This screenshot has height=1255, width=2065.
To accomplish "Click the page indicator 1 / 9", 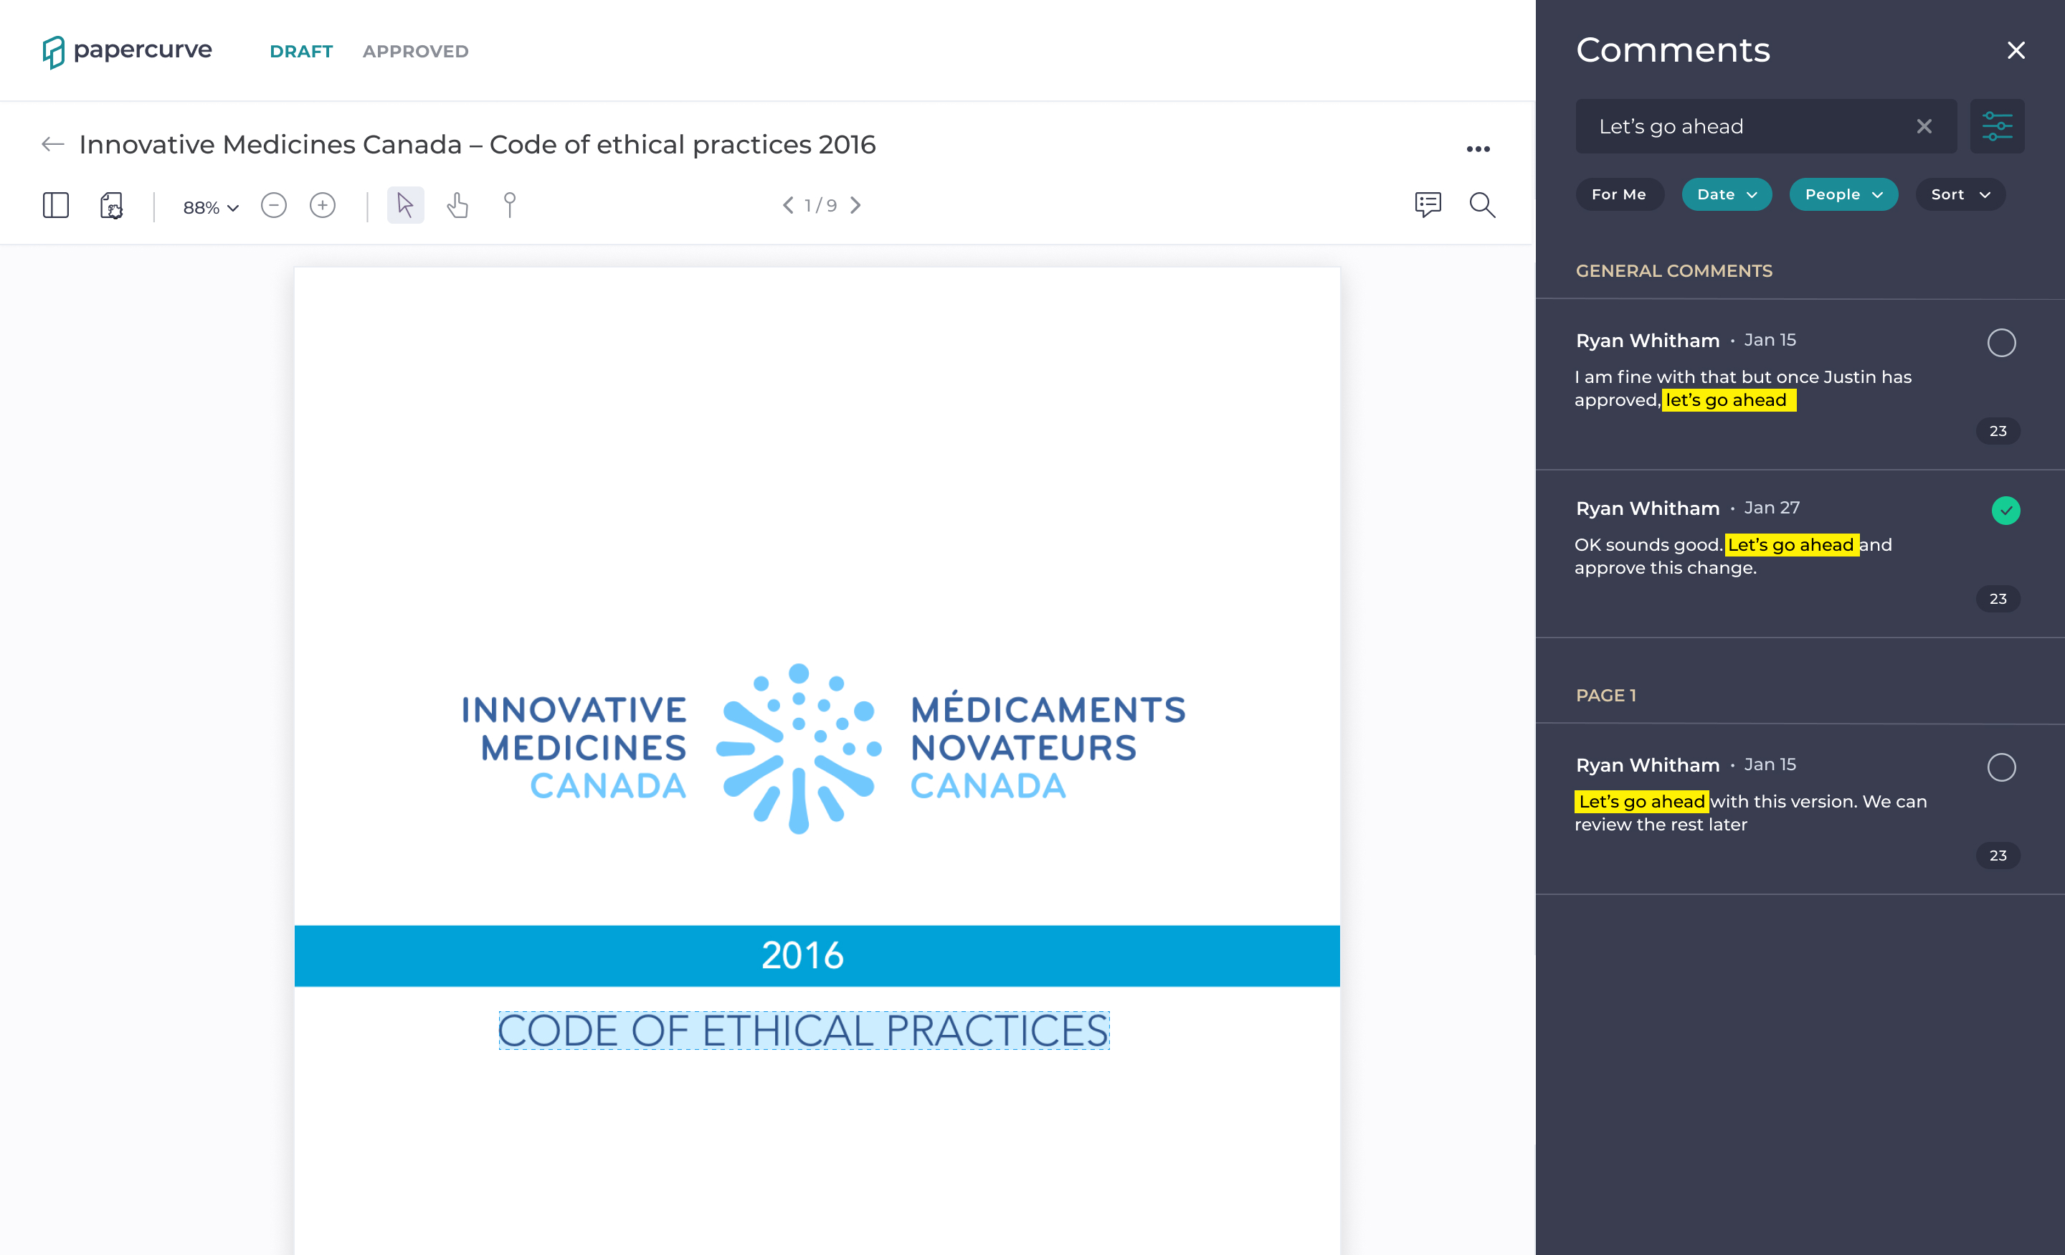I will click(x=820, y=205).
